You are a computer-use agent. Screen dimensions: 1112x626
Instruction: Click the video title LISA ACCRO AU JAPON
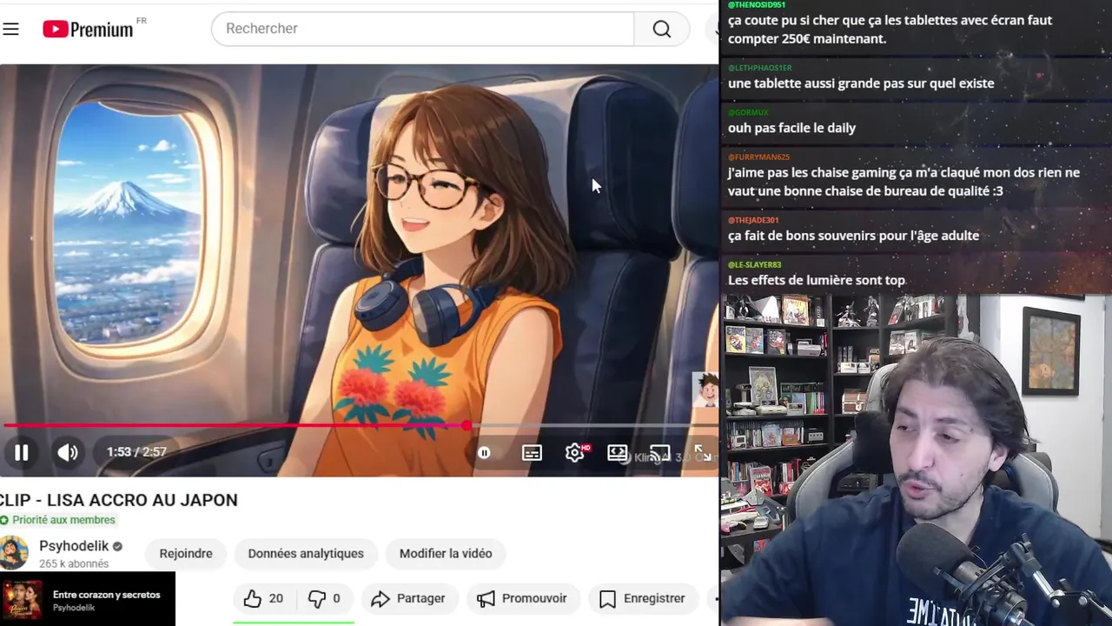tap(142, 500)
